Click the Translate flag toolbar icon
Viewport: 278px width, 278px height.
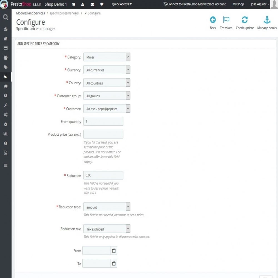226,20
